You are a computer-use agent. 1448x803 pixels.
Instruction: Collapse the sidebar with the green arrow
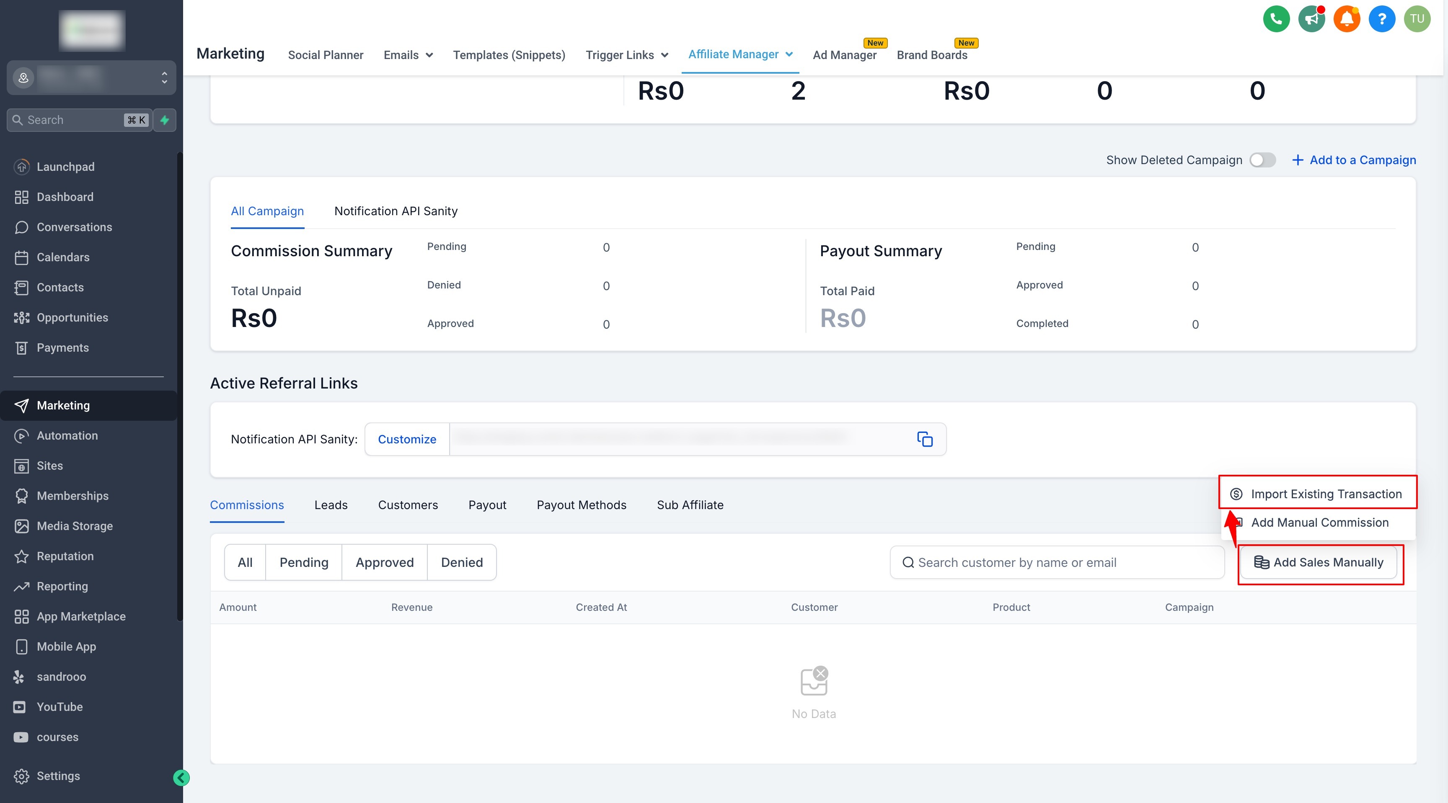[181, 778]
